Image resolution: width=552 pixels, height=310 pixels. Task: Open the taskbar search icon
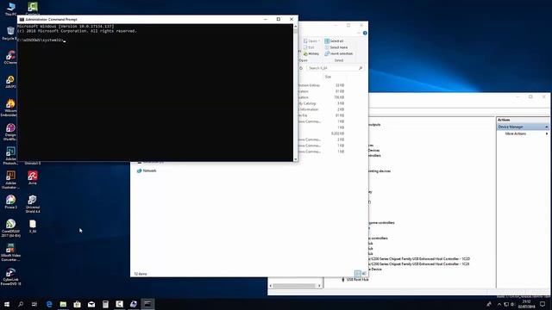(x=21, y=304)
